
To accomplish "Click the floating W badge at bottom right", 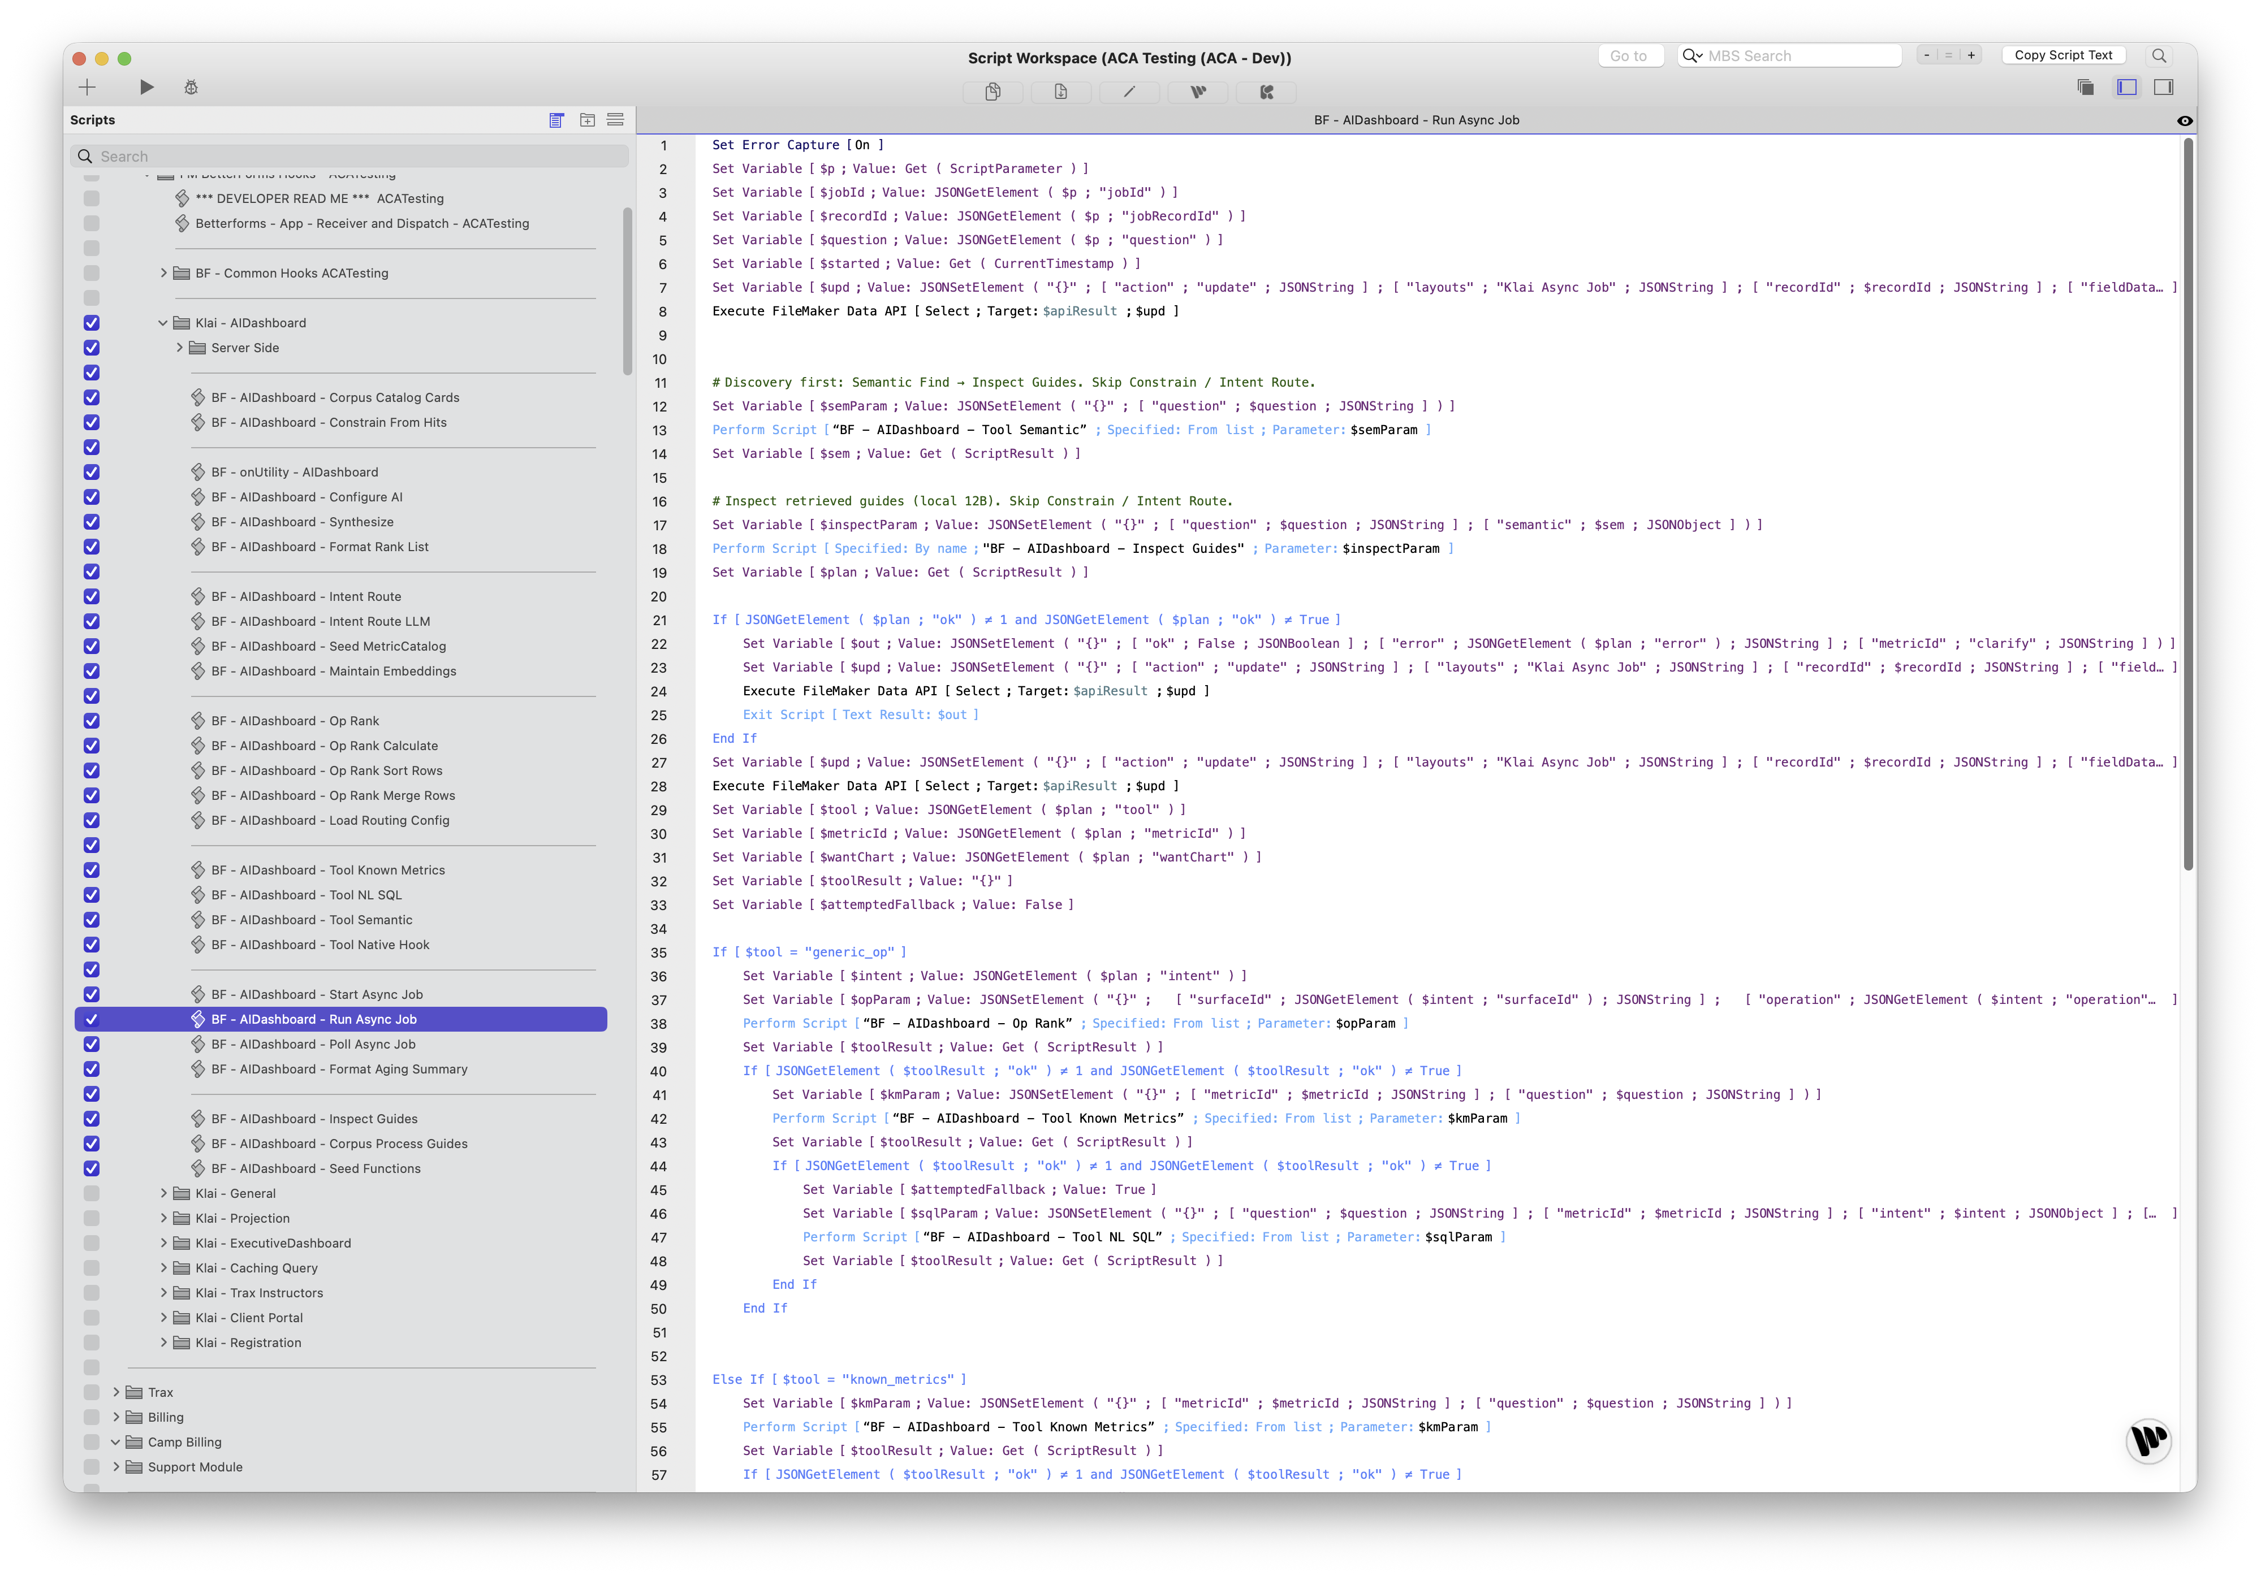I will click(x=2148, y=1440).
